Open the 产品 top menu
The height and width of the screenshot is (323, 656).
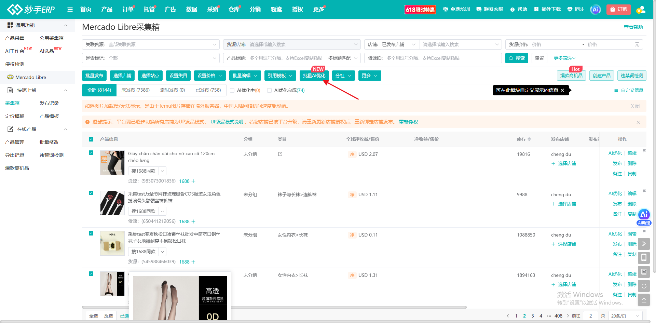(x=107, y=10)
